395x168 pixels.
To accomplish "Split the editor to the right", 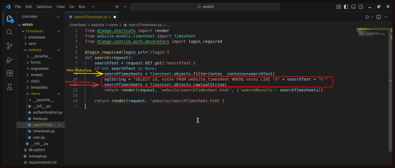I will point(379,17).
